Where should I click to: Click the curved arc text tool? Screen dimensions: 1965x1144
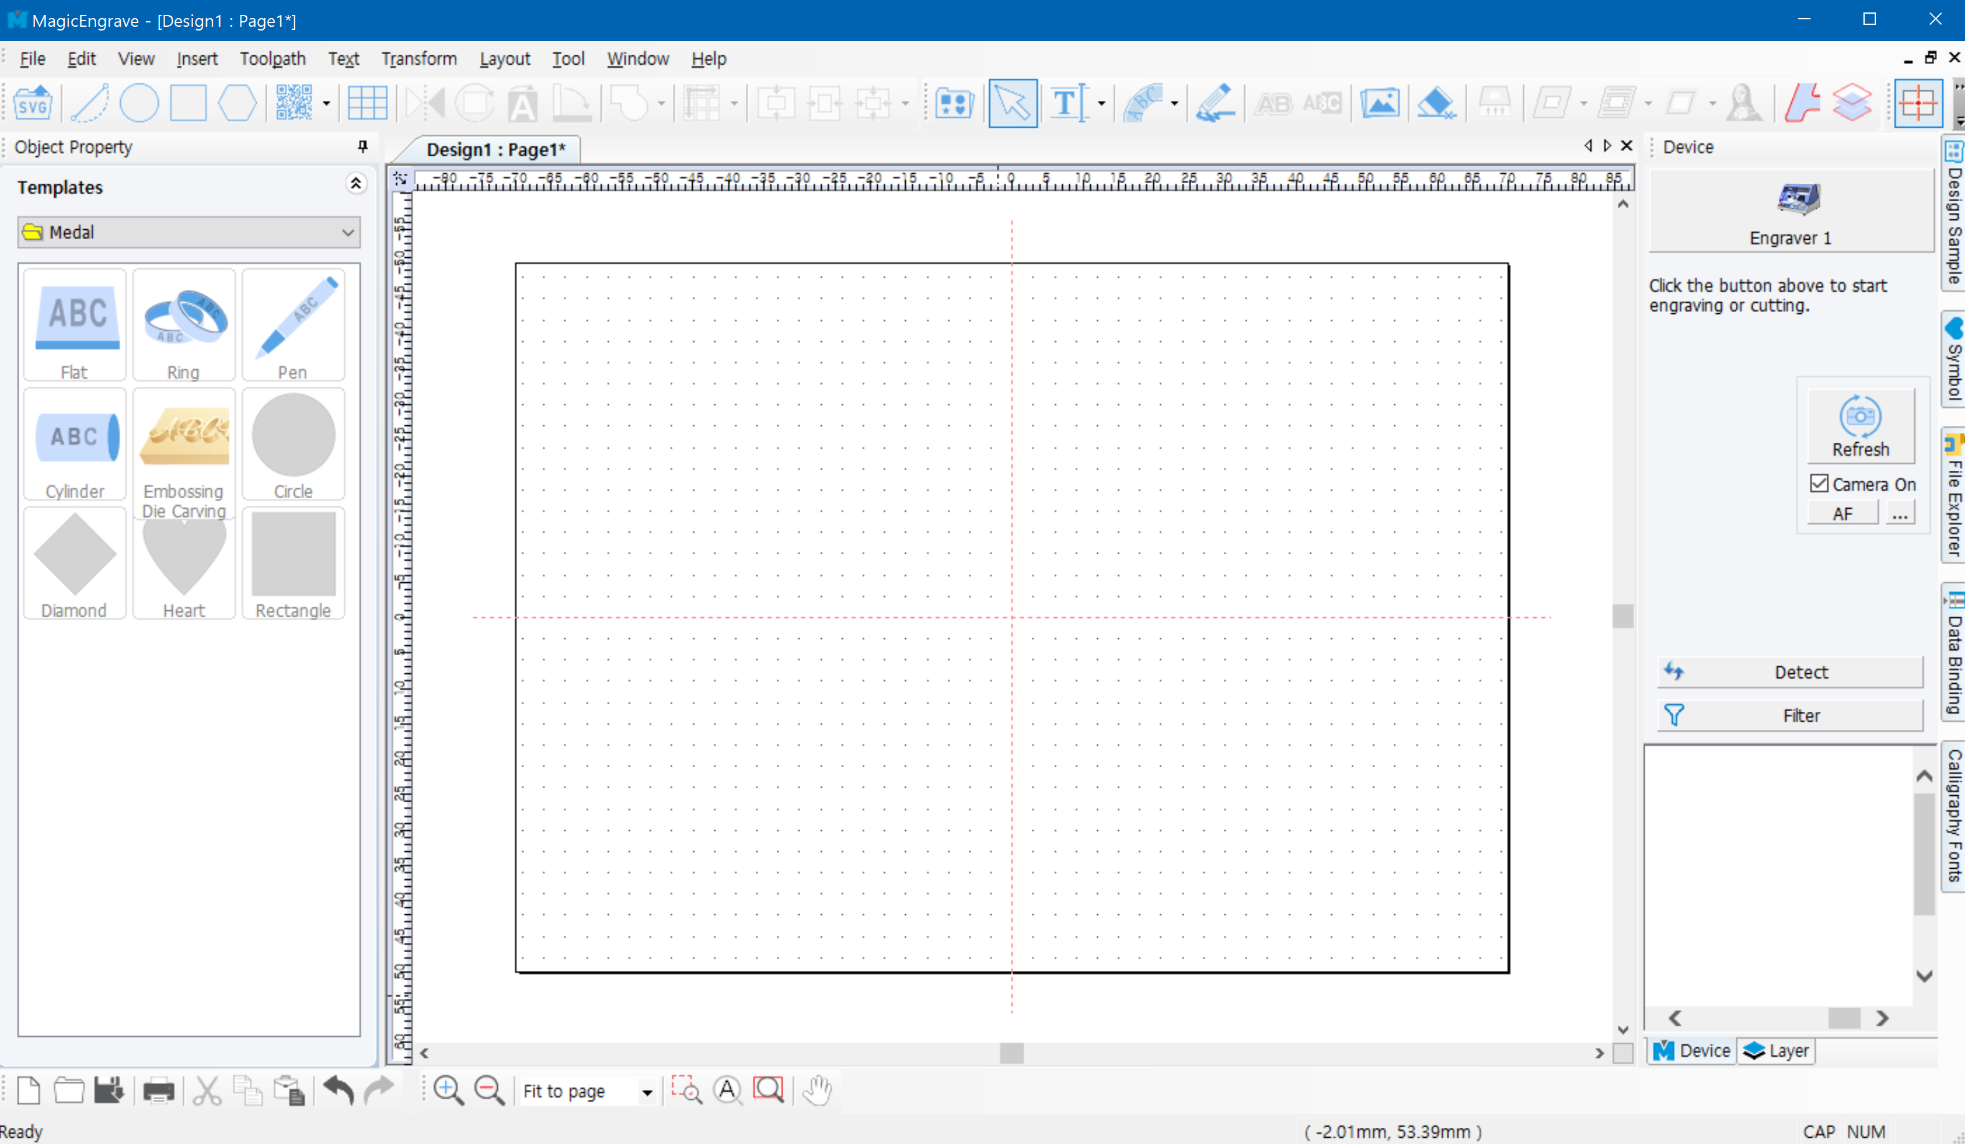[x=1143, y=103]
